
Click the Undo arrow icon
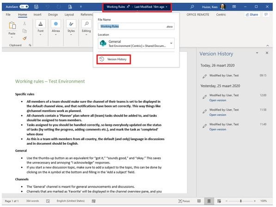48,6
